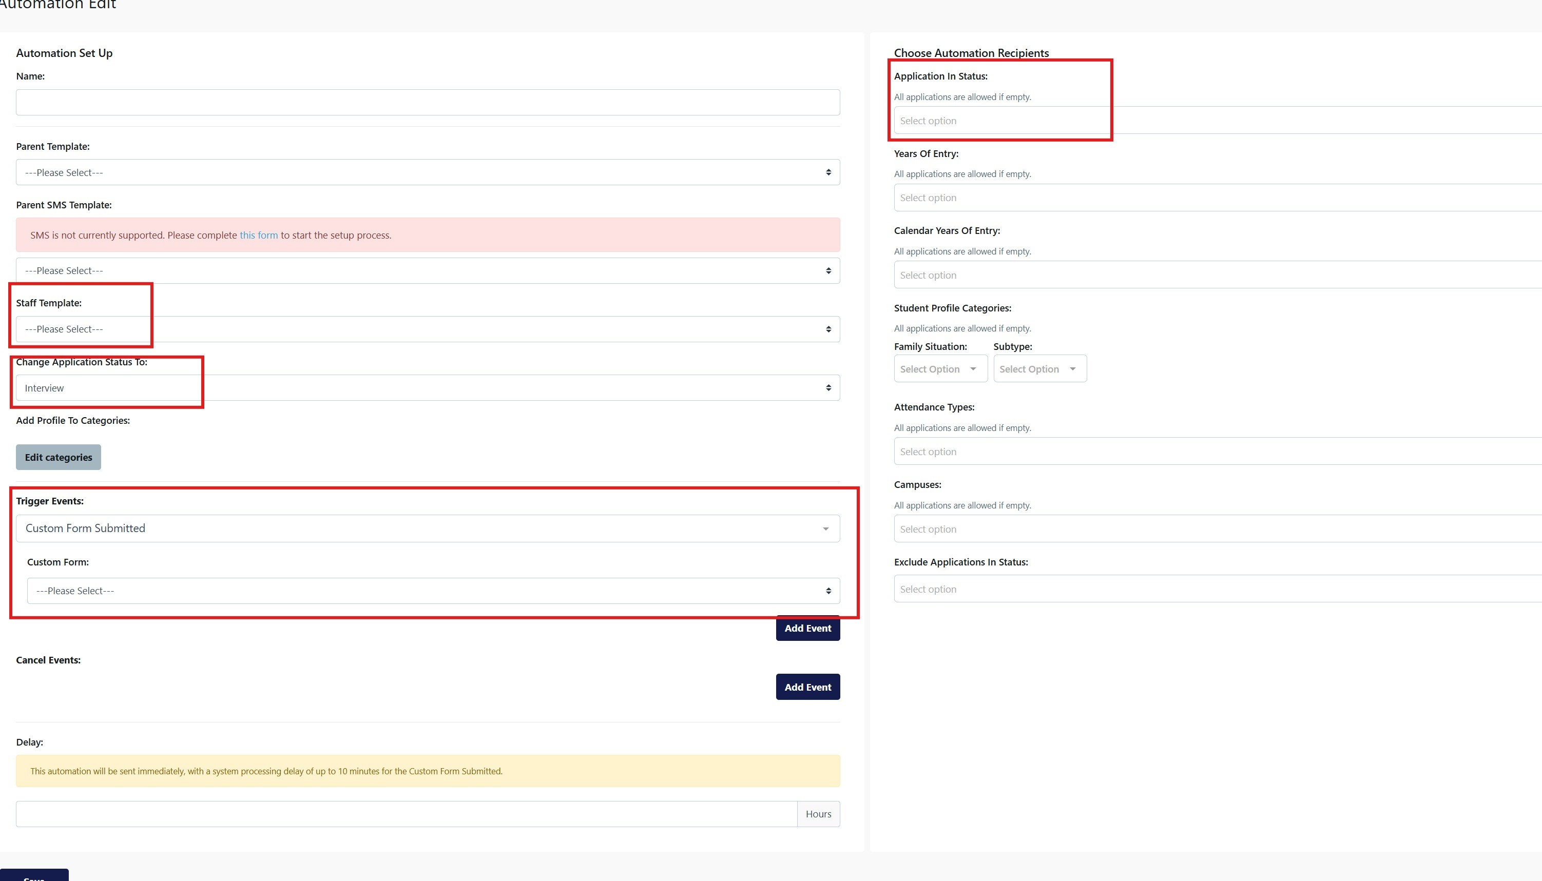Expand the Family Situation Select Option dropdown
Viewport: 1542px width, 881px height.
940,368
